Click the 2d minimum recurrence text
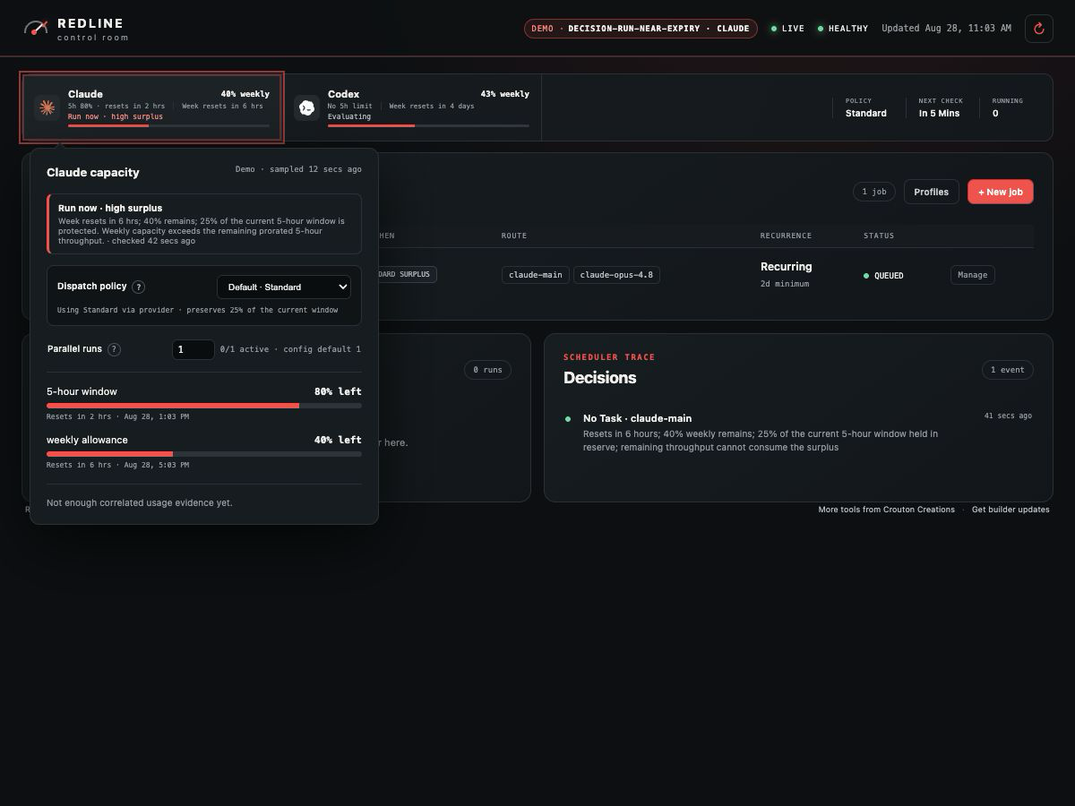Viewport: 1075px width, 806px height. coord(785,284)
